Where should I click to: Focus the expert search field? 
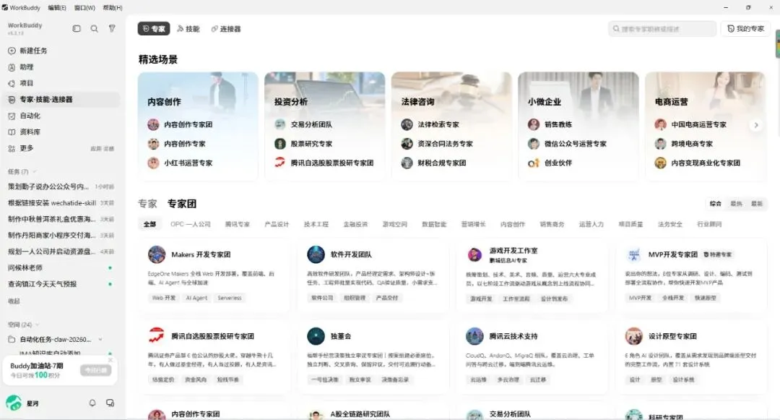[x=662, y=29]
